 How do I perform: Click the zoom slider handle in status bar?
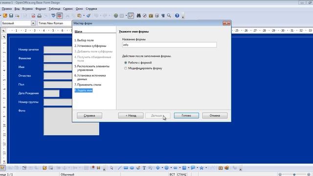[x=294, y=175]
